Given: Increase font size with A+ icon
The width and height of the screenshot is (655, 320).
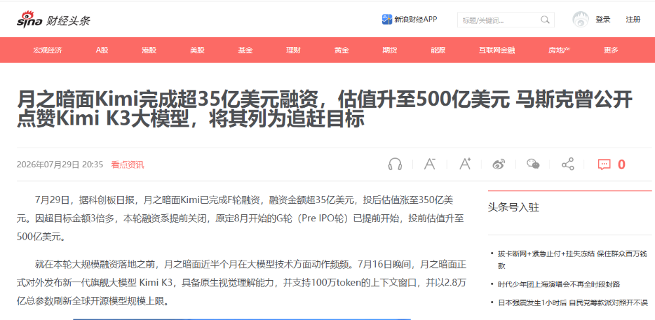Looking at the screenshot, I should (x=465, y=164).
